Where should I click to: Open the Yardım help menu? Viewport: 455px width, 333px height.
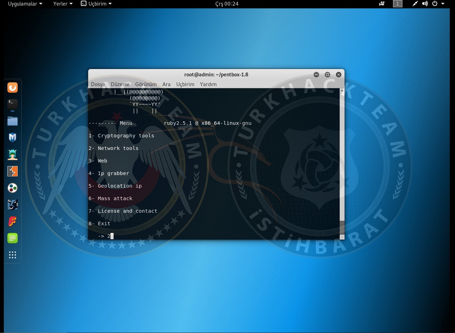pos(208,84)
